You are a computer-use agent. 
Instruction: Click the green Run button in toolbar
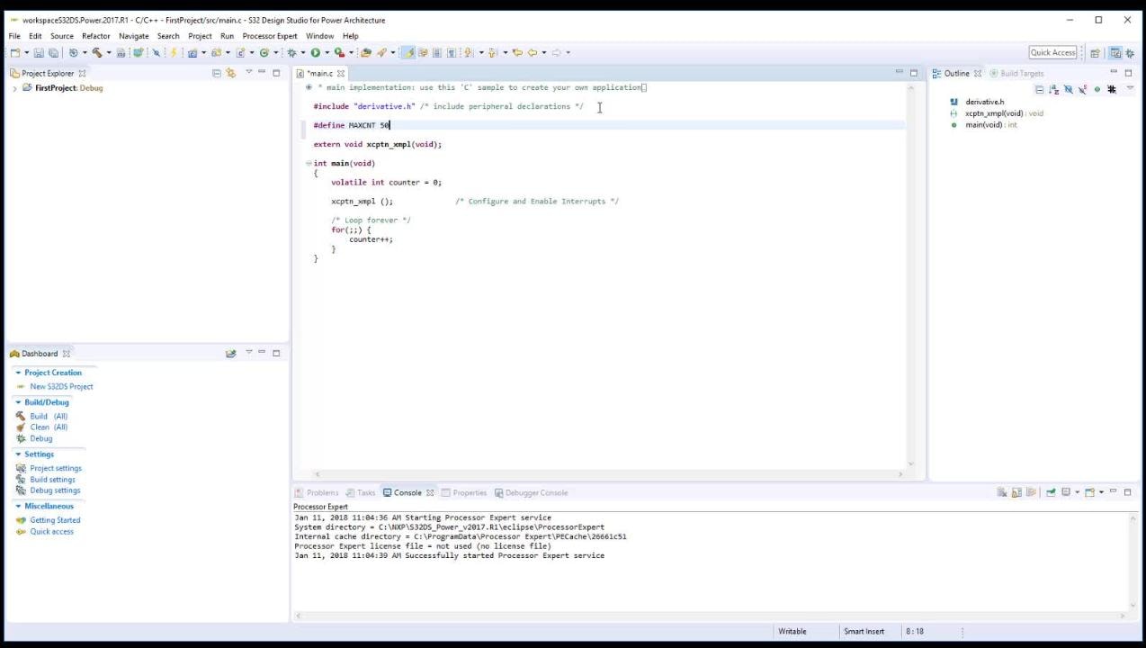[315, 53]
